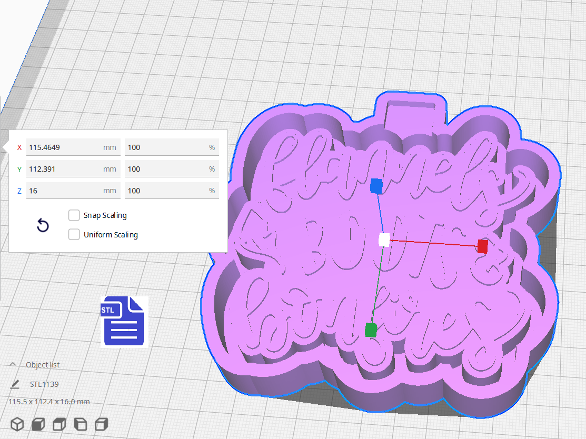The height and width of the screenshot is (439, 586).
Task: Click the STL document icon on the buildplate
Action: 123,321
